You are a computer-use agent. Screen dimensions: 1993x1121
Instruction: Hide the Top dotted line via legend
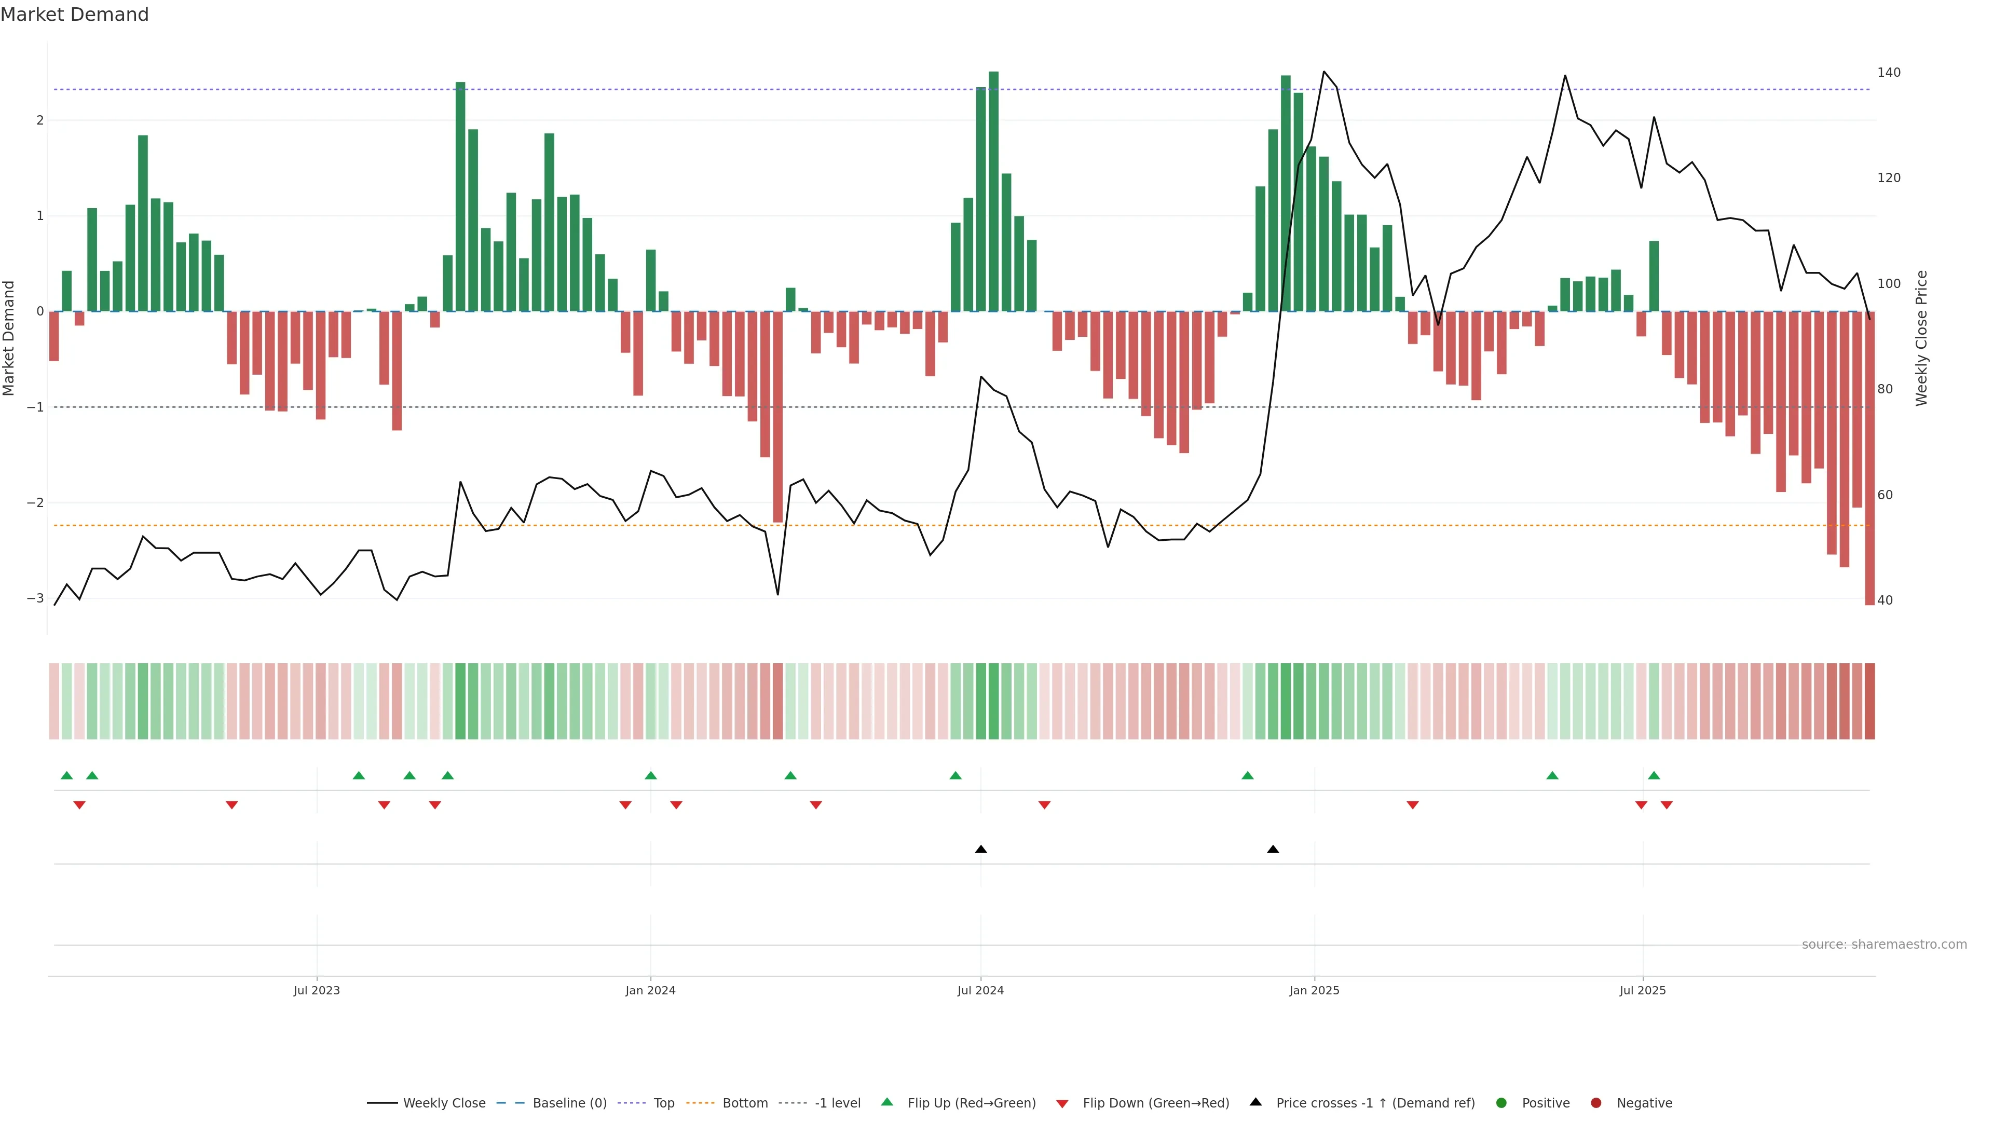click(x=663, y=1103)
